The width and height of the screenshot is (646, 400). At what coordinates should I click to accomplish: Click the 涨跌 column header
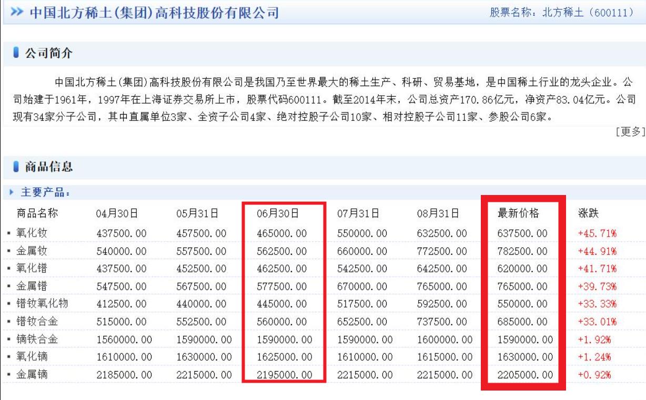tap(589, 213)
